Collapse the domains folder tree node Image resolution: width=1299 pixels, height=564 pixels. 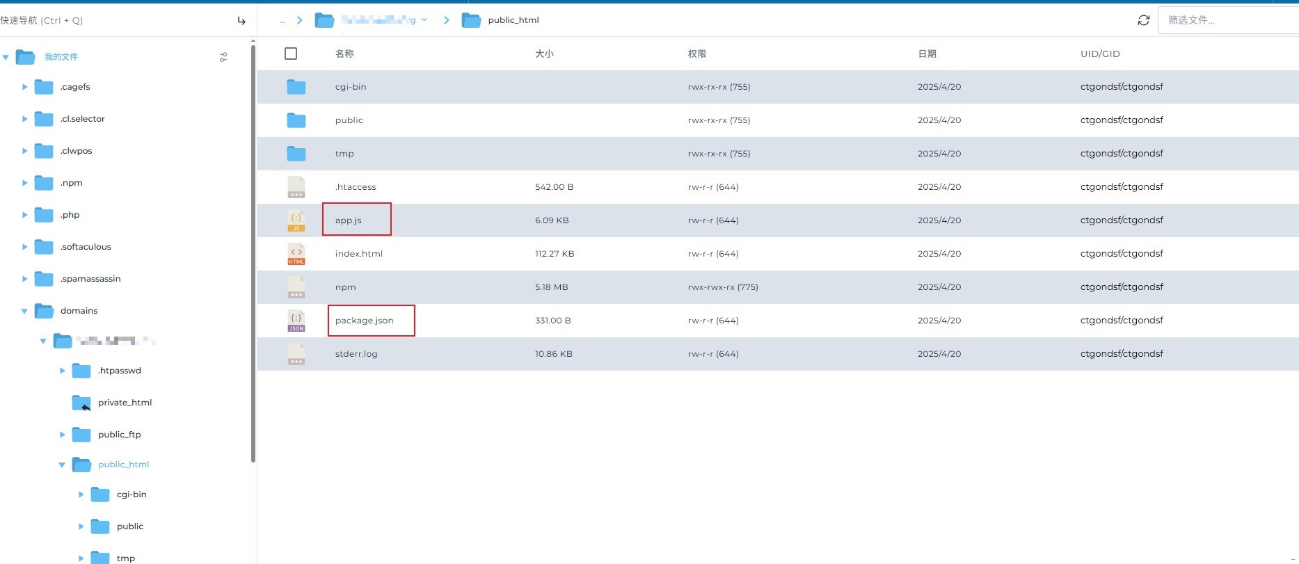(x=24, y=311)
